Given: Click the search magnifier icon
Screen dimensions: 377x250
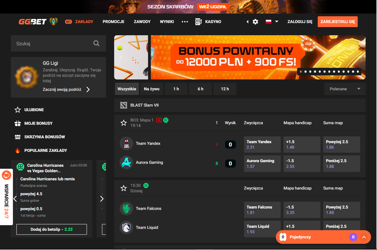Looking at the screenshot, I should point(96,43).
